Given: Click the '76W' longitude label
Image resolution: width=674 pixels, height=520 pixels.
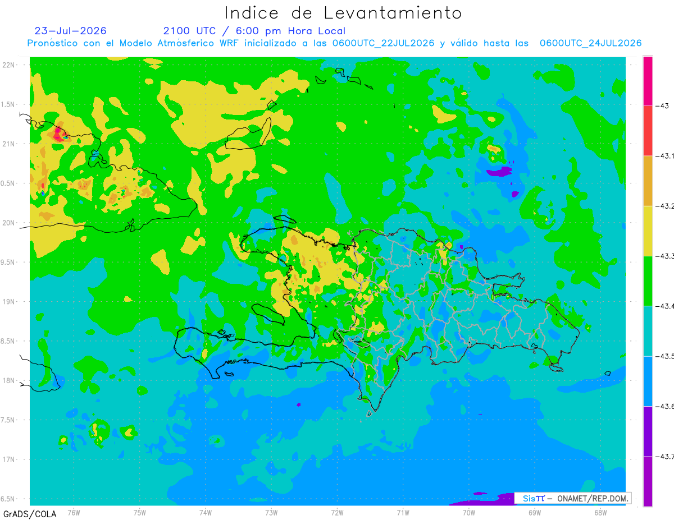Looking at the screenshot, I should (74, 513).
